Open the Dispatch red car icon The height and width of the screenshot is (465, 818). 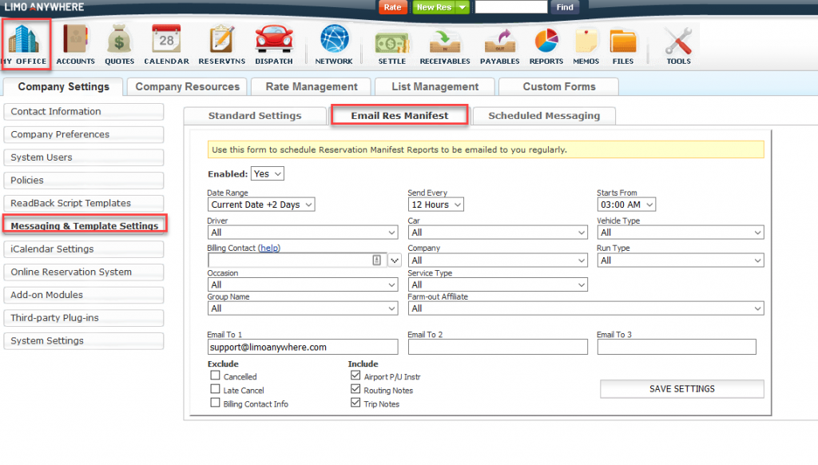[x=273, y=40]
